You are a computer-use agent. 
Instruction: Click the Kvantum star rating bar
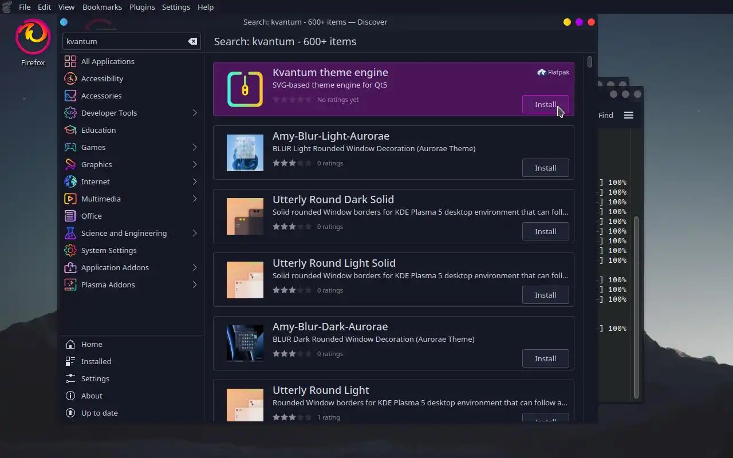(x=292, y=100)
